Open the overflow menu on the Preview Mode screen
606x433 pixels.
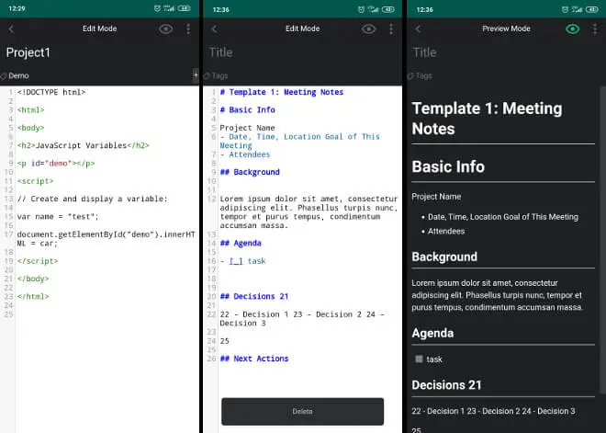click(x=595, y=28)
